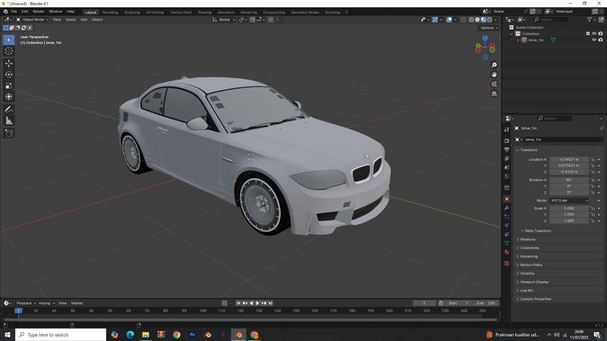Expand the Relations panel
The width and height of the screenshot is (607, 341).
point(526,239)
